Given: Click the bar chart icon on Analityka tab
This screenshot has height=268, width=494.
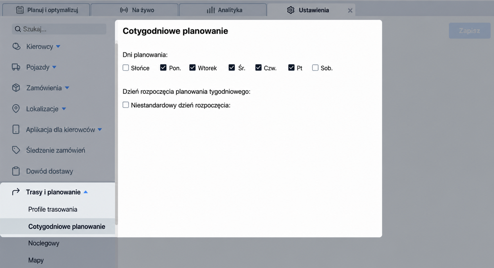Looking at the screenshot, I should 211,10.
